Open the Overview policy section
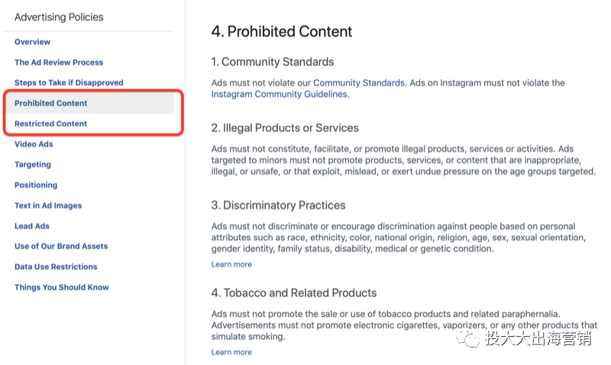 pyautogui.click(x=32, y=42)
